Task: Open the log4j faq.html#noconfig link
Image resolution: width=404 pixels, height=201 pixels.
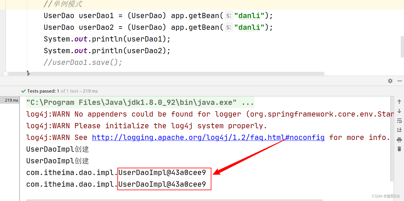Action: [208, 138]
